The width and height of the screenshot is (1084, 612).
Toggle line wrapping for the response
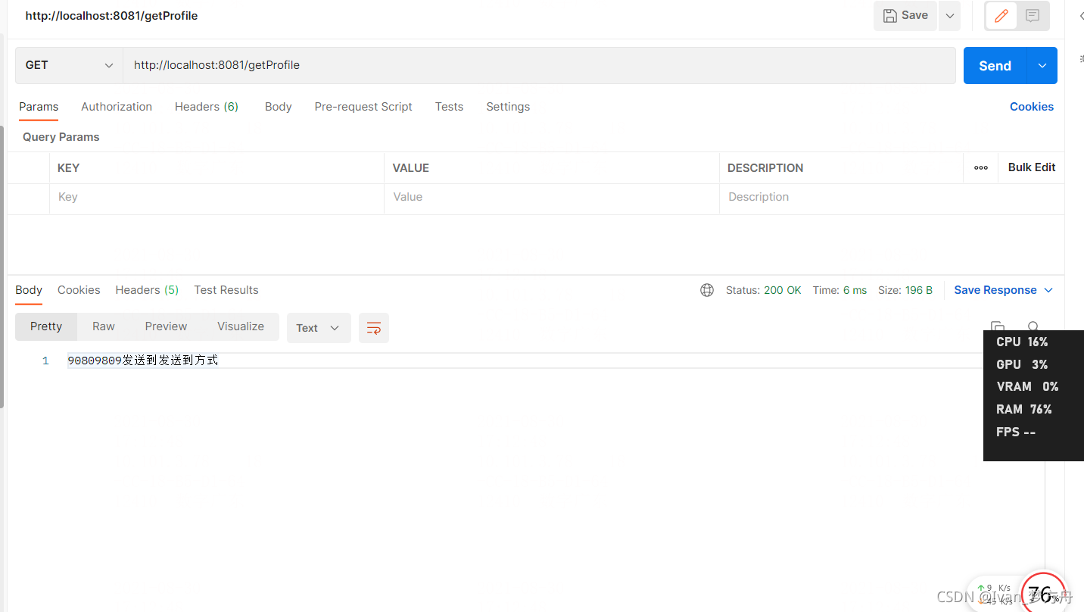point(374,327)
